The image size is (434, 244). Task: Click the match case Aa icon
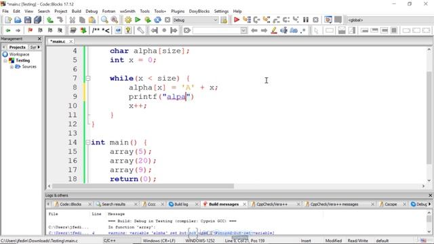[294, 30]
